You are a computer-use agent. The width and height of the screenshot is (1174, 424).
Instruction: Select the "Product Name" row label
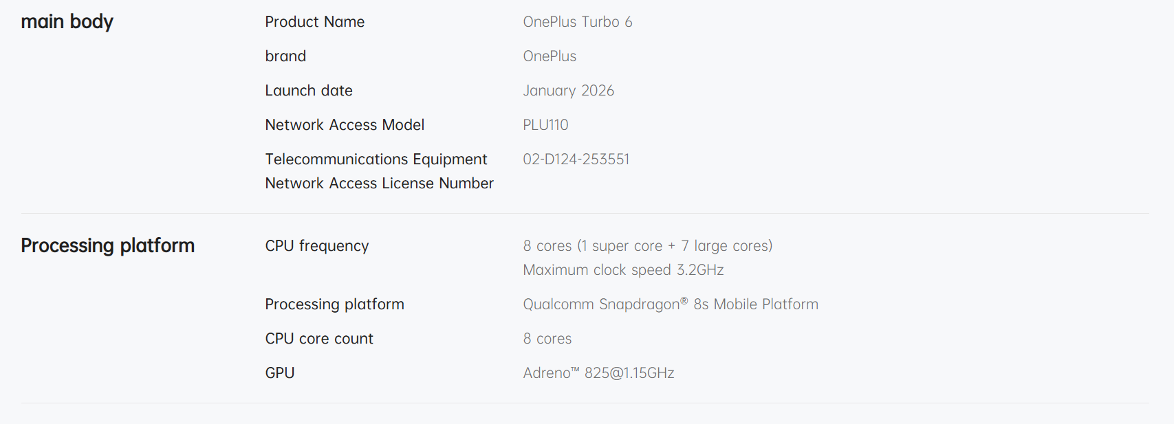click(314, 22)
